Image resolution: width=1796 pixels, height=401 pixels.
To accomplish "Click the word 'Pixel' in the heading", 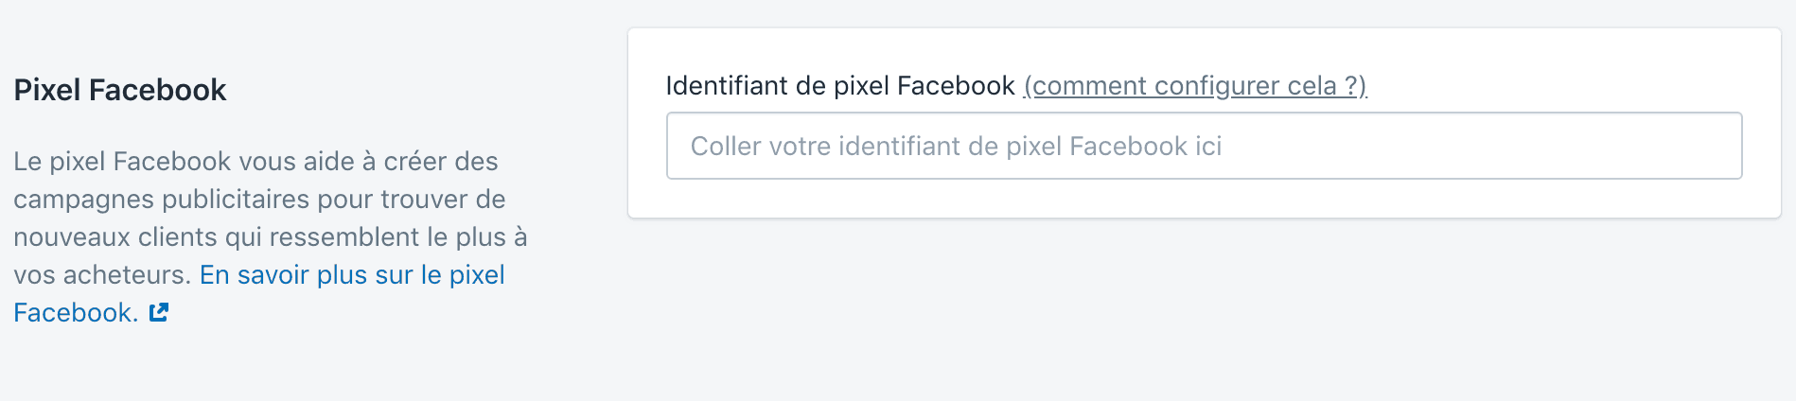I will tap(47, 90).
